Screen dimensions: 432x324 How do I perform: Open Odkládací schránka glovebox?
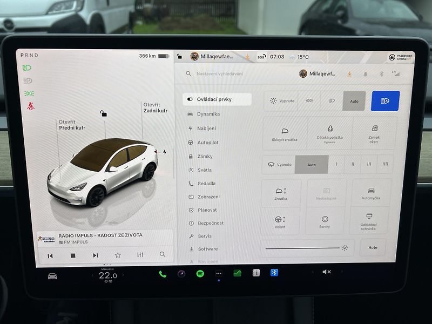coord(368,221)
